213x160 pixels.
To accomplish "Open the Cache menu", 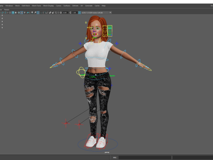I will [x=97, y=6].
